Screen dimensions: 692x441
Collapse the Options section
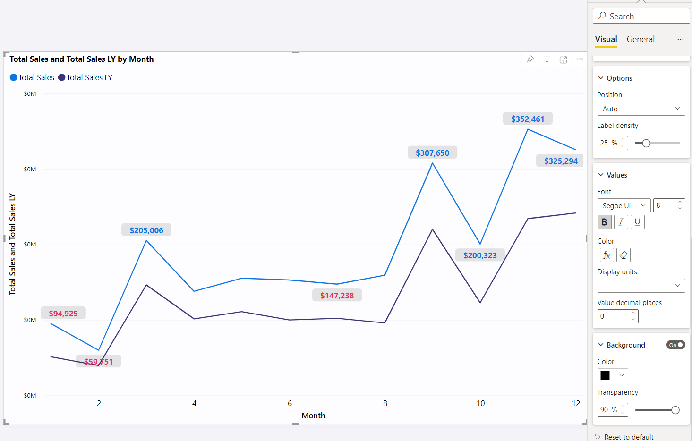[601, 78]
